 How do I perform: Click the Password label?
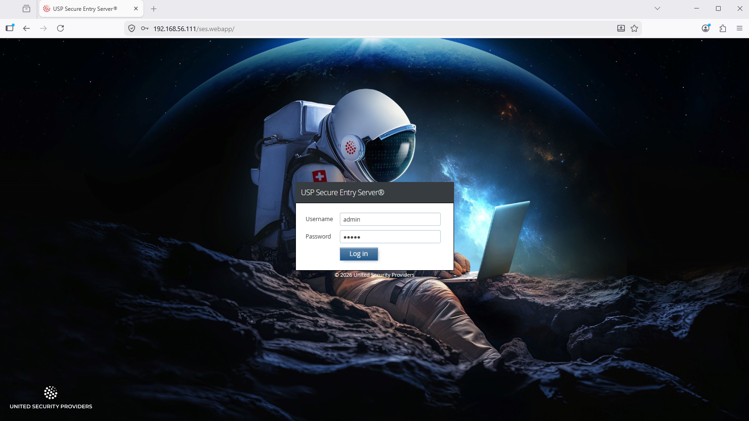(318, 237)
